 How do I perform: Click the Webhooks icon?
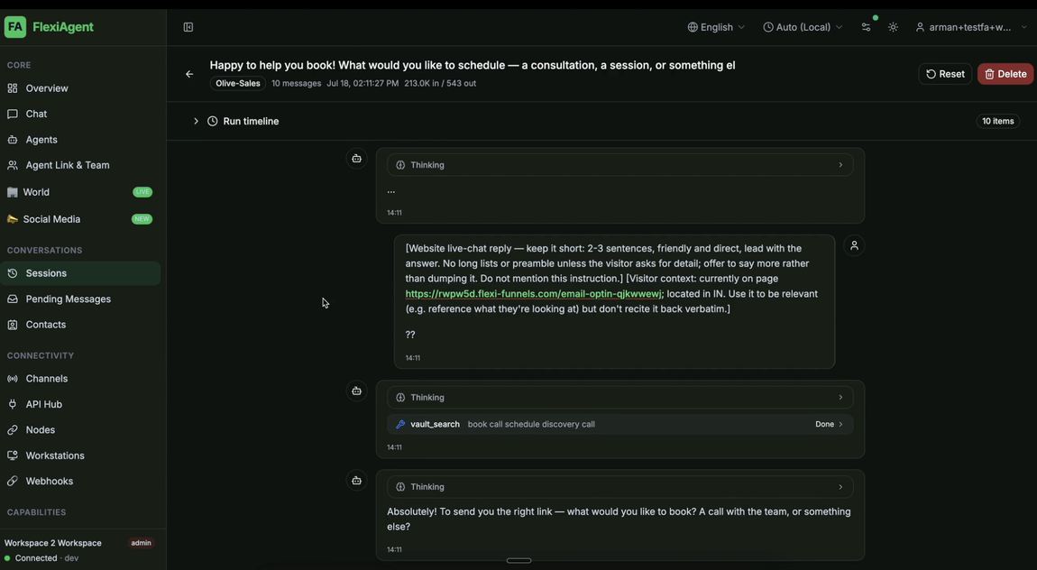(x=13, y=481)
